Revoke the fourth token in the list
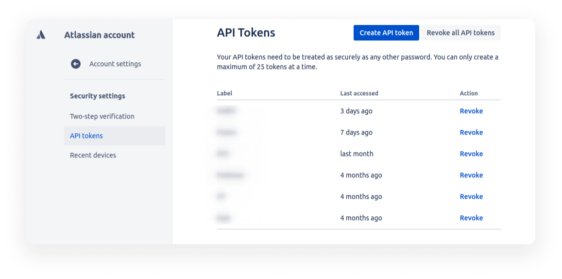The height and width of the screenshot is (279, 562). [x=471, y=175]
